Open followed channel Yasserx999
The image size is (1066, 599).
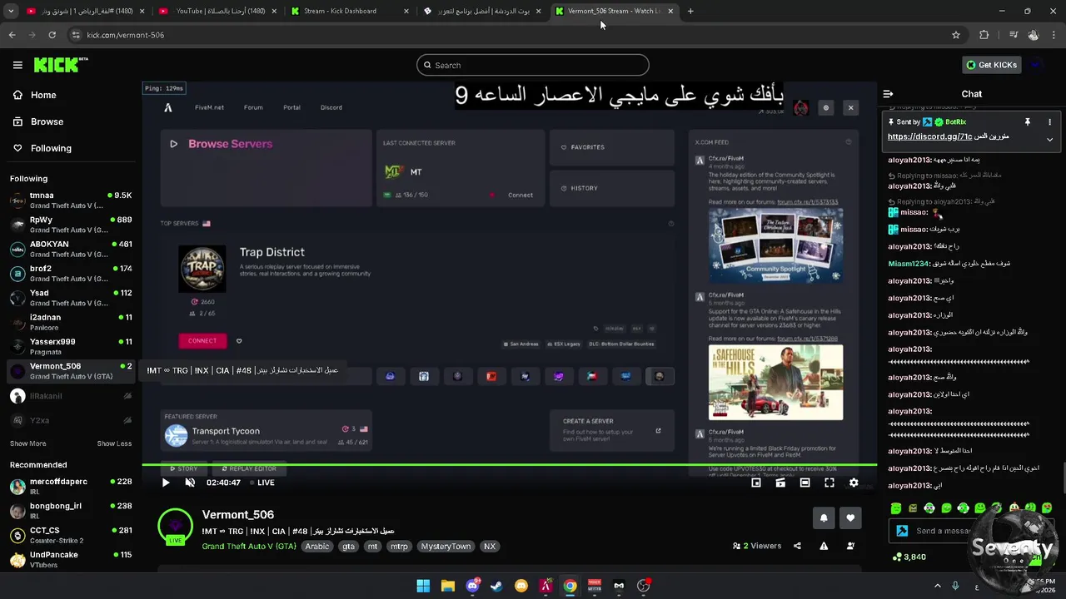[71, 346]
